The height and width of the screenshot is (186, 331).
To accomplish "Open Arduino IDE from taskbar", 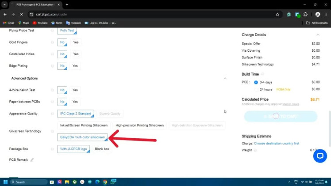I will click(x=90, y=182).
